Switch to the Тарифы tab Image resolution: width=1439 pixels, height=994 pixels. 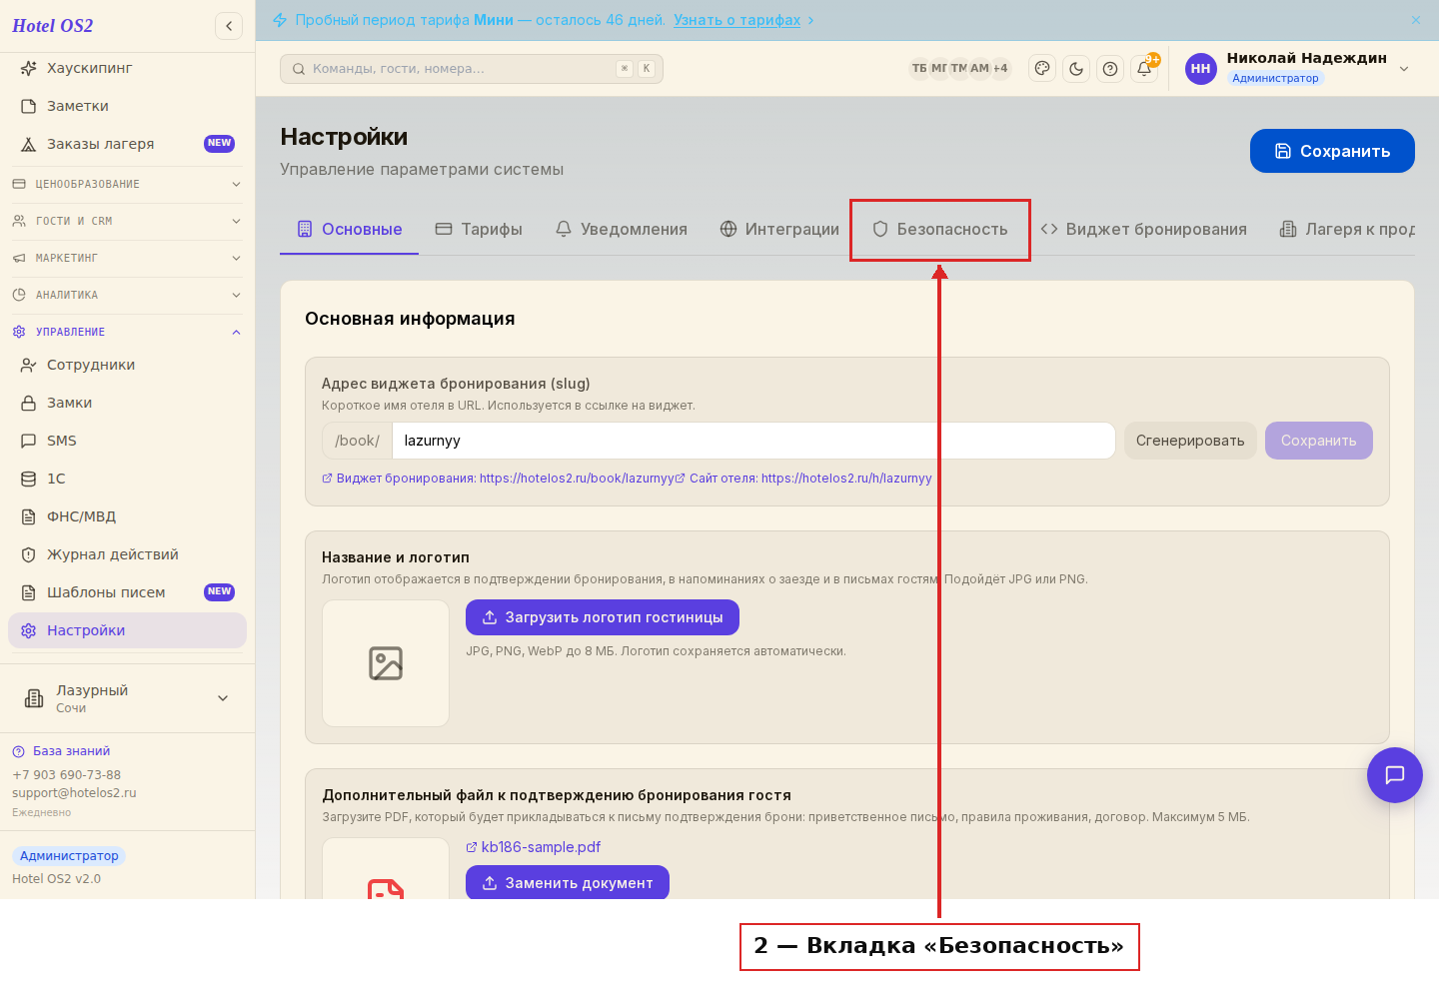point(479,229)
